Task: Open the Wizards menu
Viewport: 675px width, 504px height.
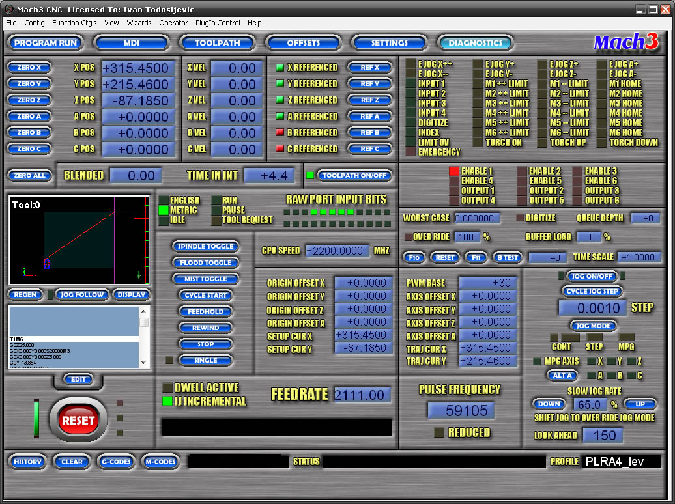Action: (139, 23)
